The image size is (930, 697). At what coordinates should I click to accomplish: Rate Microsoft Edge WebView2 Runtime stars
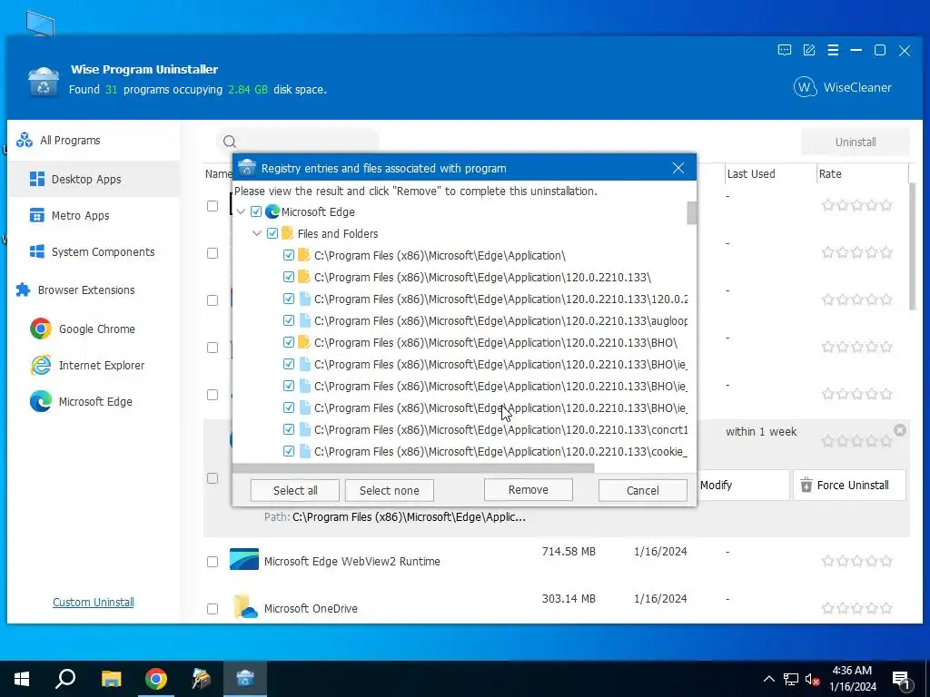(856, 561)
